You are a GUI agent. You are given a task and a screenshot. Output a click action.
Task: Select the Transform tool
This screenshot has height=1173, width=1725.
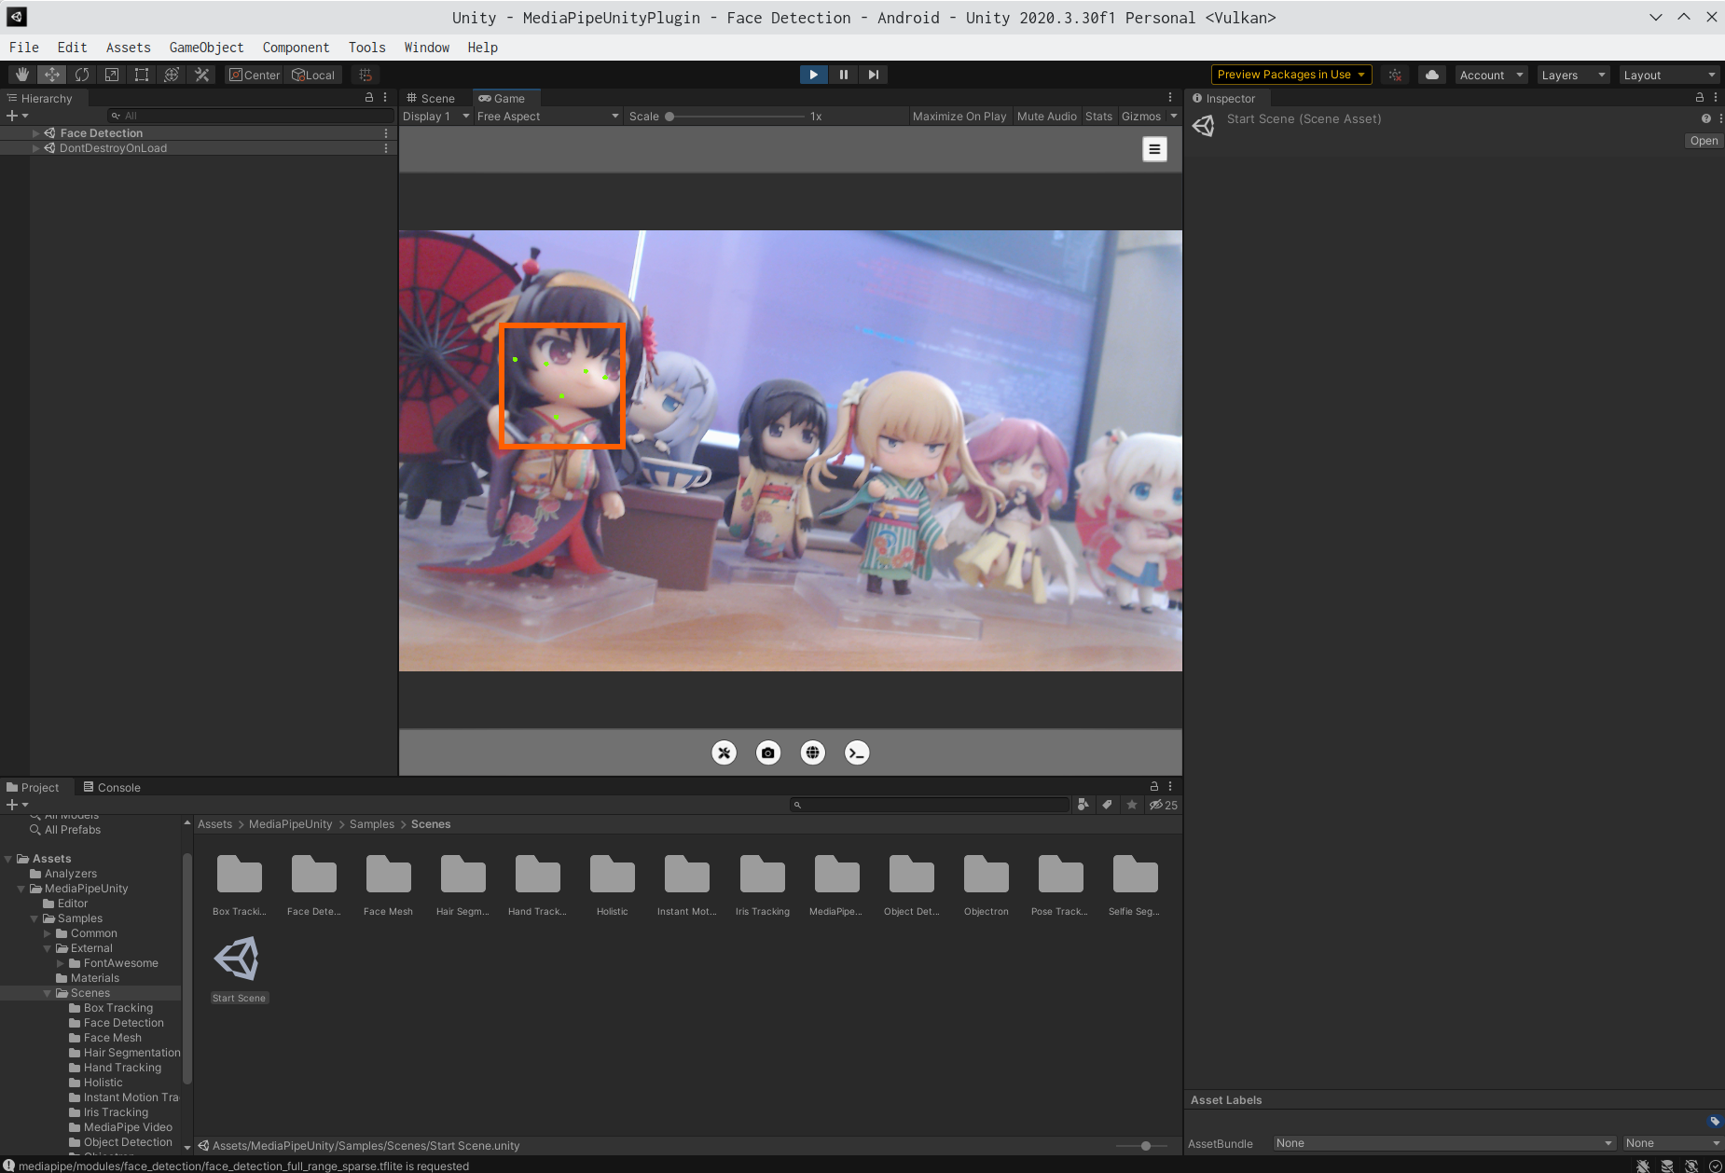point(172,75)
